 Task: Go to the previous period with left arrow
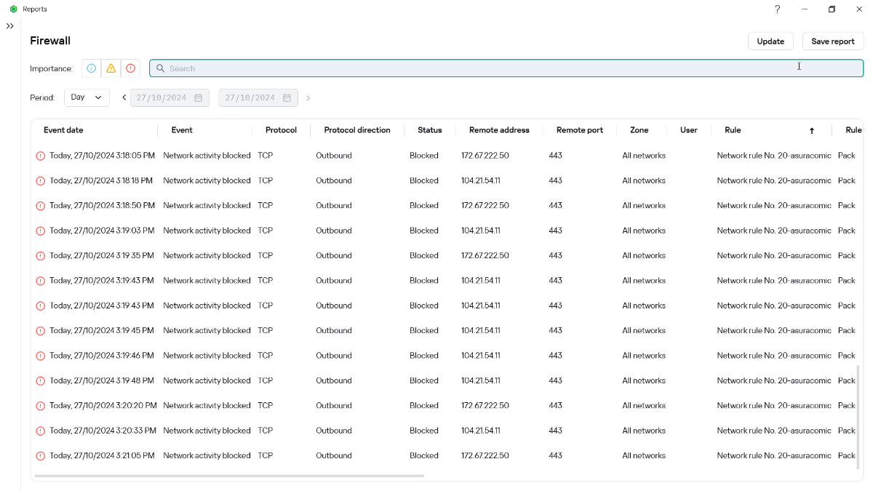click(x=124, y=97)
